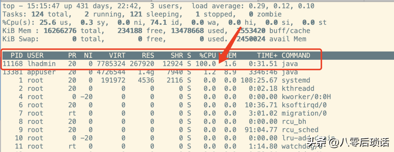This screenshot has width=394, height=152.
Task: Select the 'systemd' command
Action: (296, 80)
